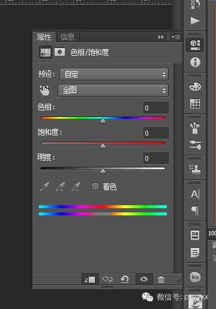Open the panel flyout menu
216x309 pixels.
(176, 37)
